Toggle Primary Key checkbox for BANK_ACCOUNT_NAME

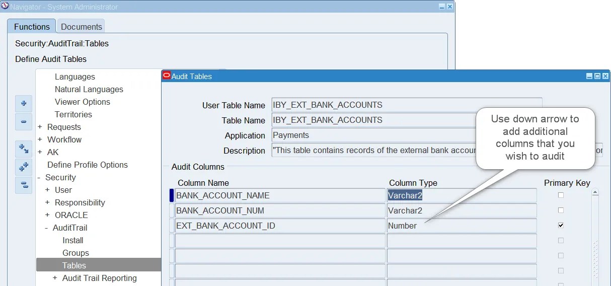(561, 195)
